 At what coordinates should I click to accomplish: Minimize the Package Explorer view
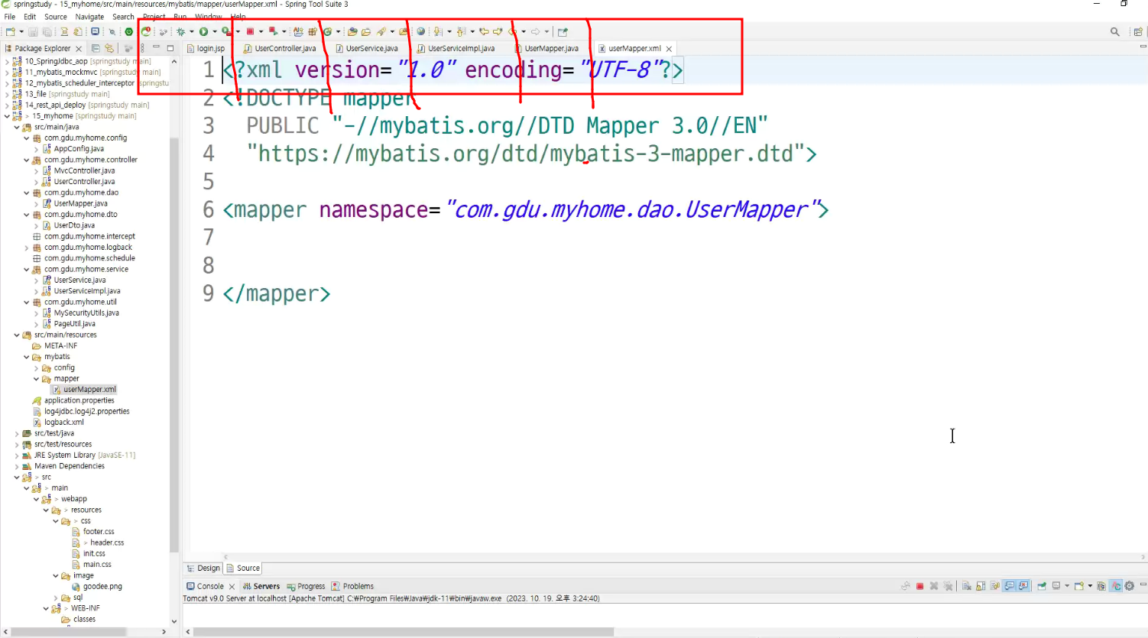click(x=156, y=47)
